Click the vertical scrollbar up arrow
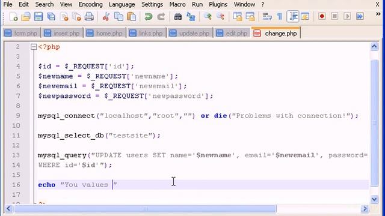 tap(374, 46)
